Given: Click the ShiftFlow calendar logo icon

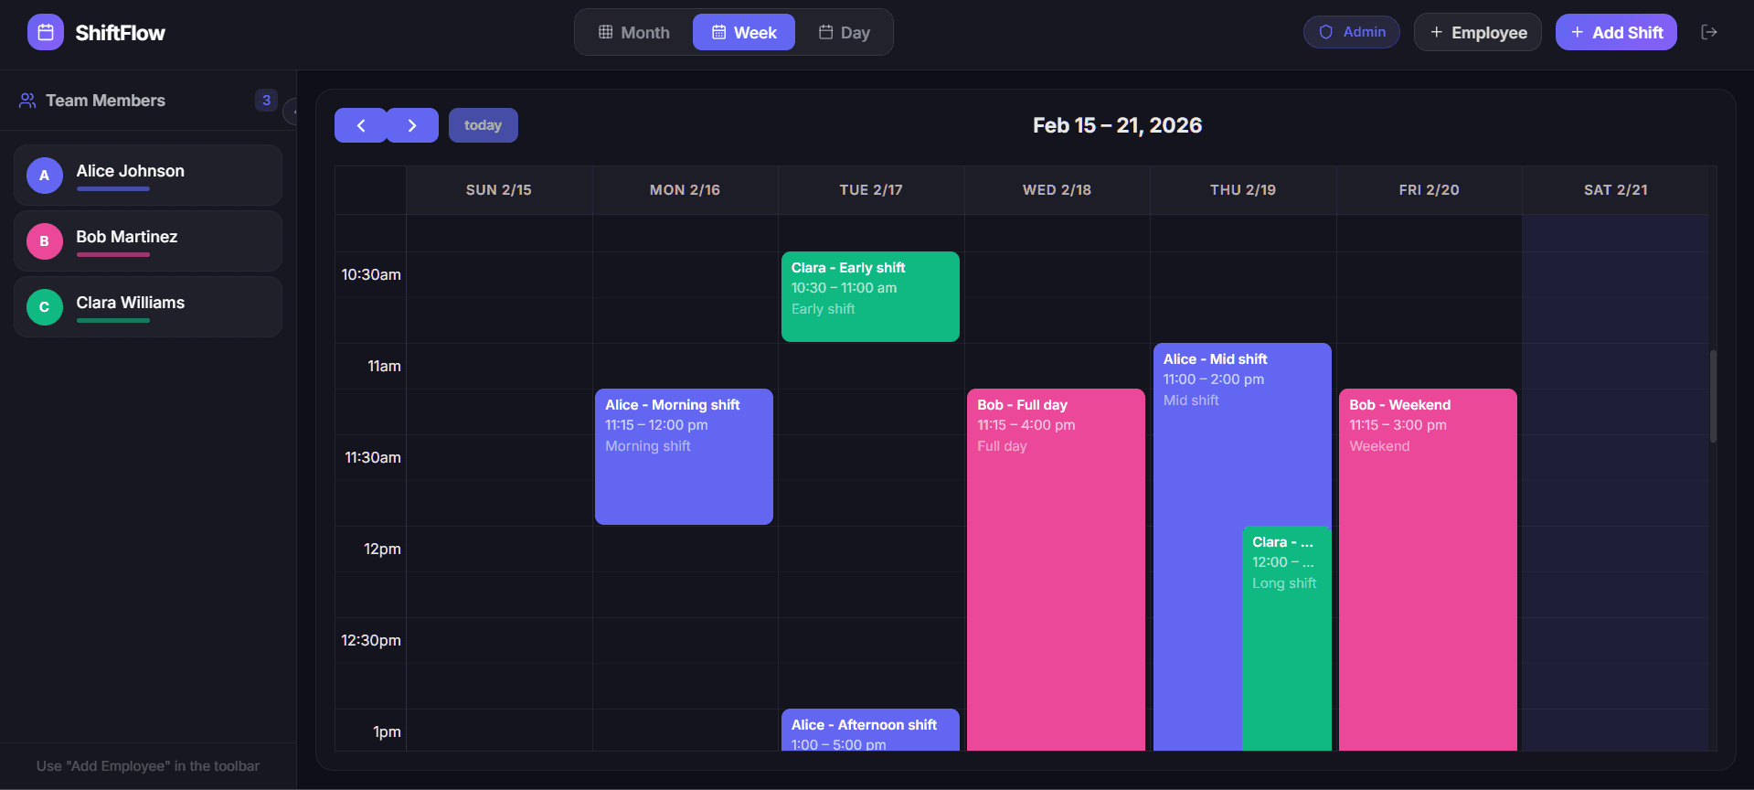Looking at the screenshot, I should [46, 33].
